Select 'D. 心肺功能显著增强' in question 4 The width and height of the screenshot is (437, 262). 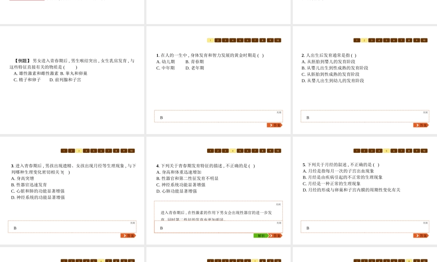[x=177, y=191]
